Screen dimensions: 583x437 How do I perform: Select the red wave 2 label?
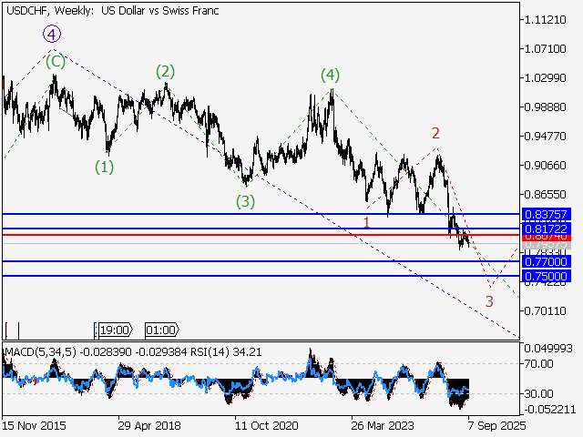[x=436, y=133]
